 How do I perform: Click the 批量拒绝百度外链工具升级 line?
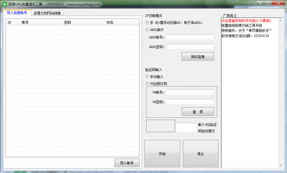click(242, 26)
